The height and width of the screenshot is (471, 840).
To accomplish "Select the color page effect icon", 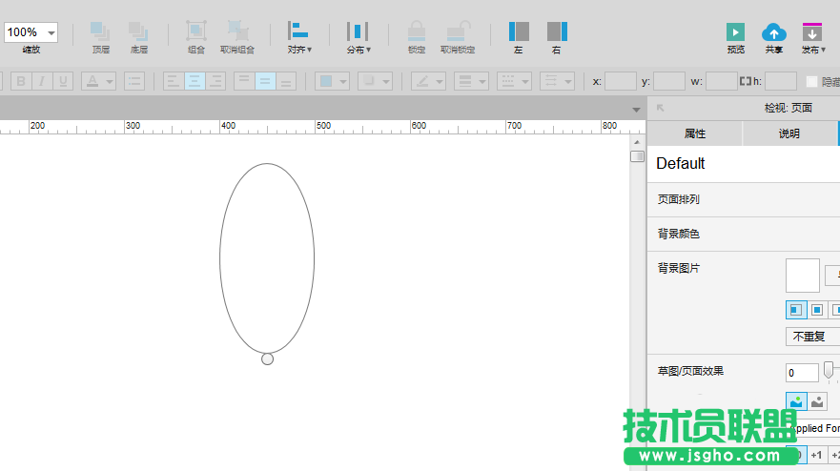I will click(x=796, y=401).
